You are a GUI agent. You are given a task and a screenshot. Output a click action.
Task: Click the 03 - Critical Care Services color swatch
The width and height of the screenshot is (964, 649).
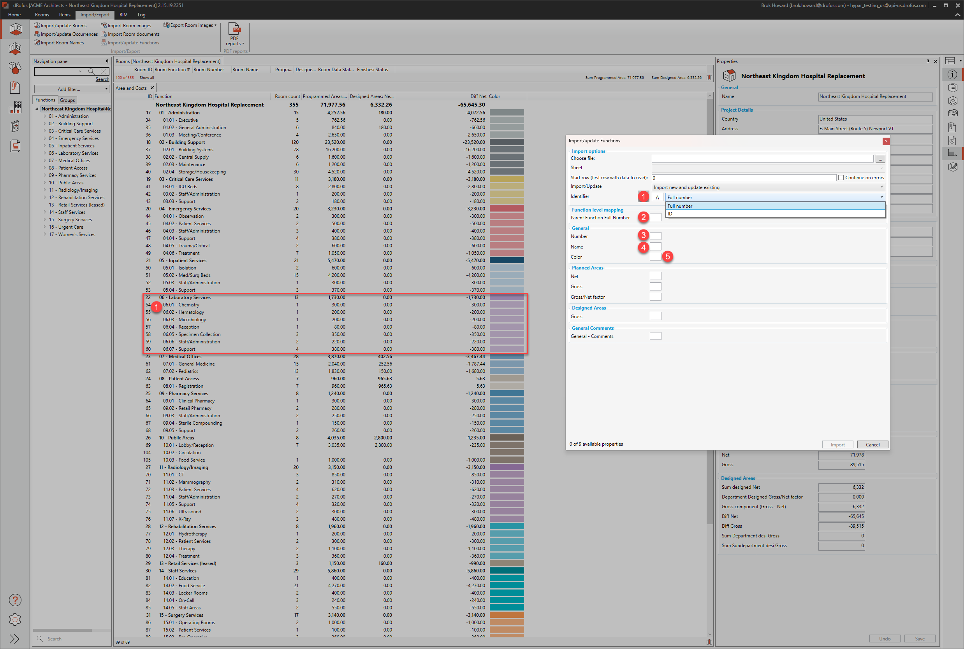coord(507,179)
